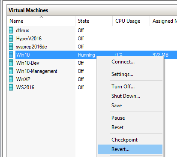Select the Win10-Management row name
Viewport: 177px width, 157px height.
click(36, 71)
